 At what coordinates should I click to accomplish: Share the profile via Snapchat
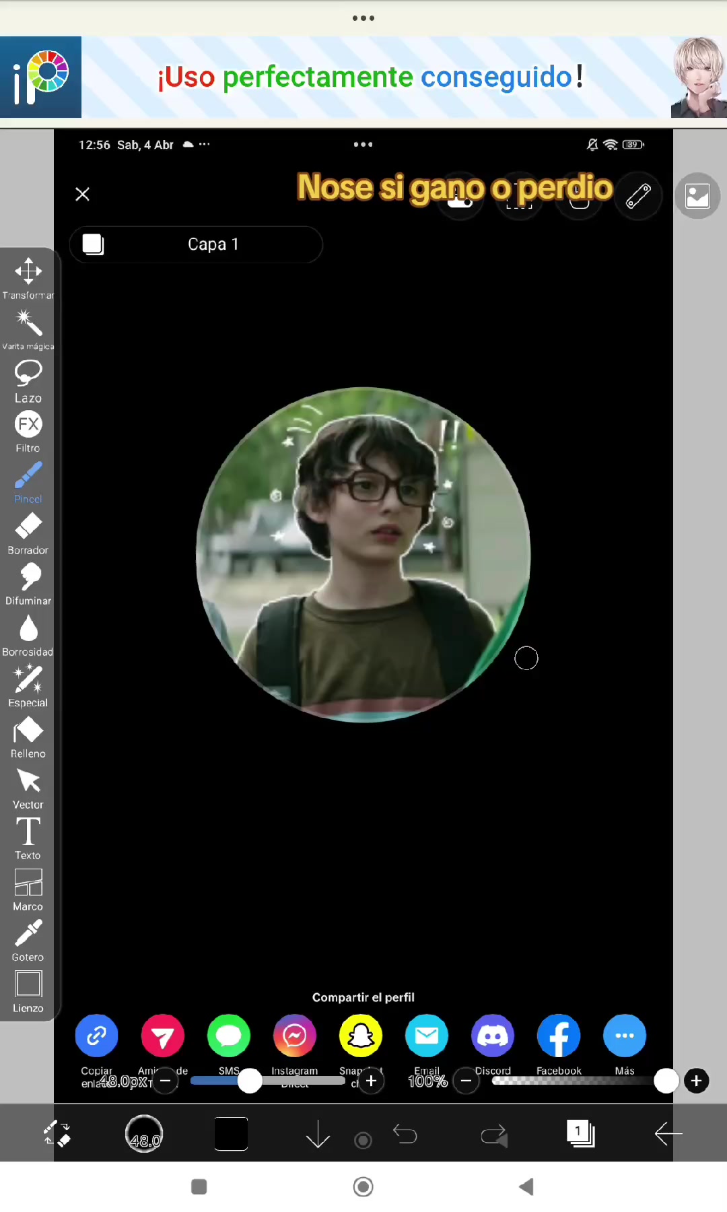(x=360, y=1036)
